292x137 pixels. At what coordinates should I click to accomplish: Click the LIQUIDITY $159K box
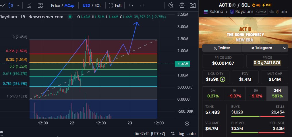(x=216, y=77)
